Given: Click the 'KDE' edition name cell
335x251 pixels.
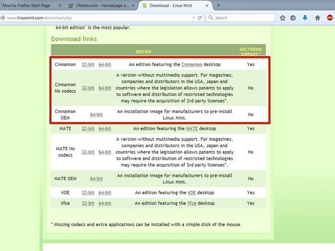Looking at the screenshot, I should pyautogui.click(x=65, y=193).
